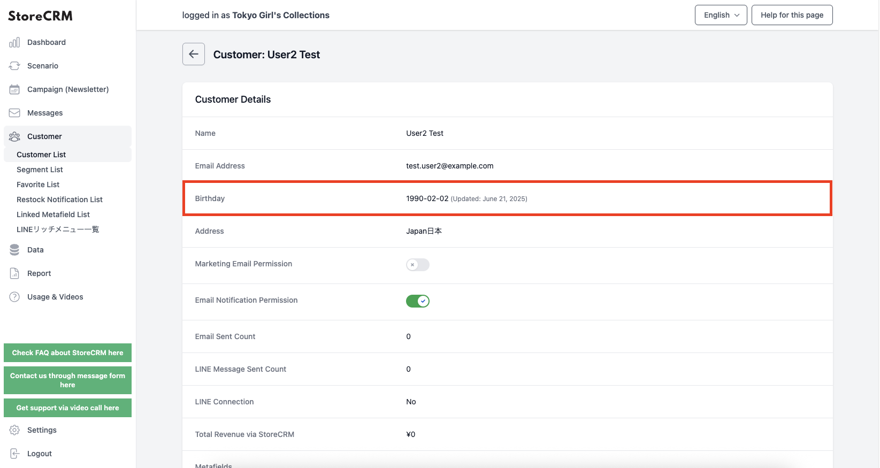Click the Messages envelope icon
Viewport: 880px width, 468px height.
coord(14,113)
